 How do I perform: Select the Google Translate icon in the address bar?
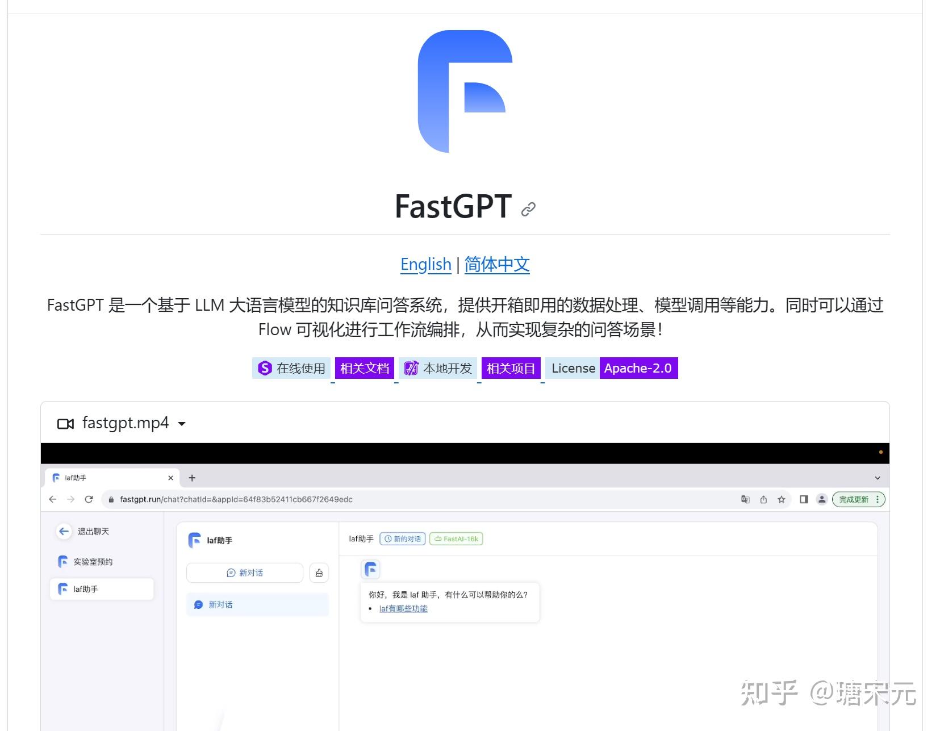click(745, 500)
